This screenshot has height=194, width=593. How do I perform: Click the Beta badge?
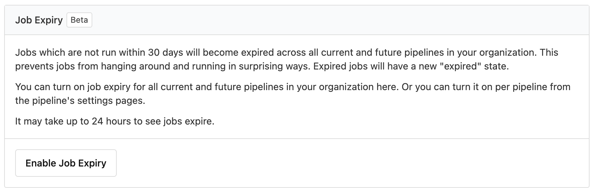click(x=79, y=20)
